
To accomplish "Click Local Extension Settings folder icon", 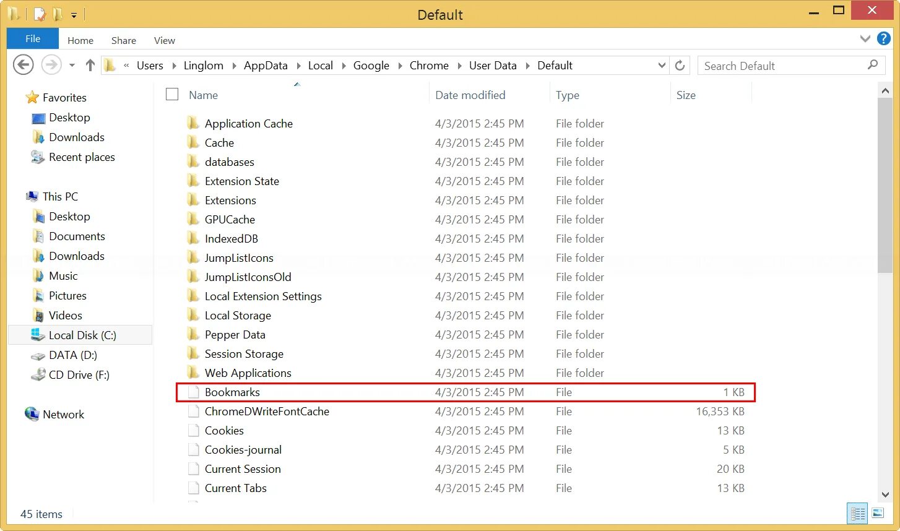I will point(193,295).
